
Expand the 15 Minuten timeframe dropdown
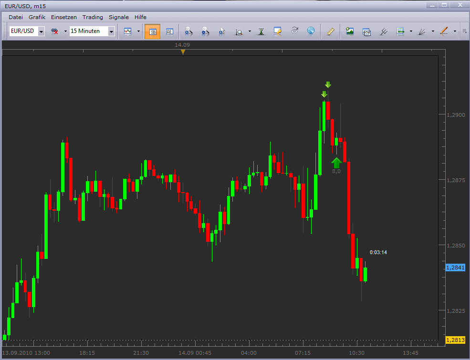pyautogui.click(x=111, y=31)
